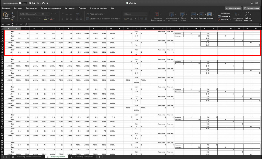
Task: Add a new sheet with plus button
Action: [x=99, y=157]
